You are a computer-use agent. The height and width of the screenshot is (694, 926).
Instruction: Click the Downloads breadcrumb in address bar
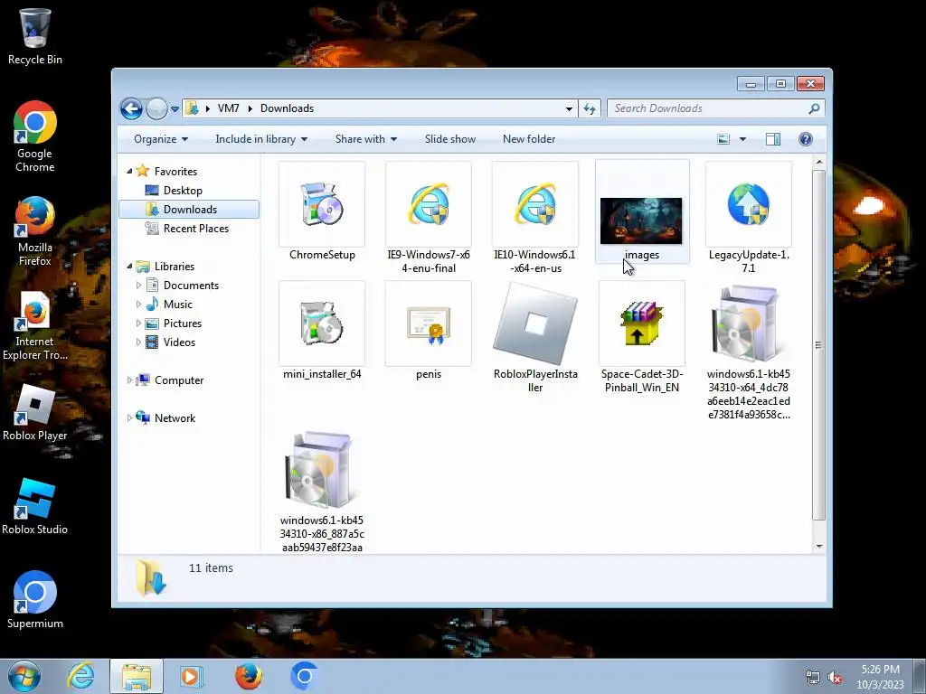287,108
